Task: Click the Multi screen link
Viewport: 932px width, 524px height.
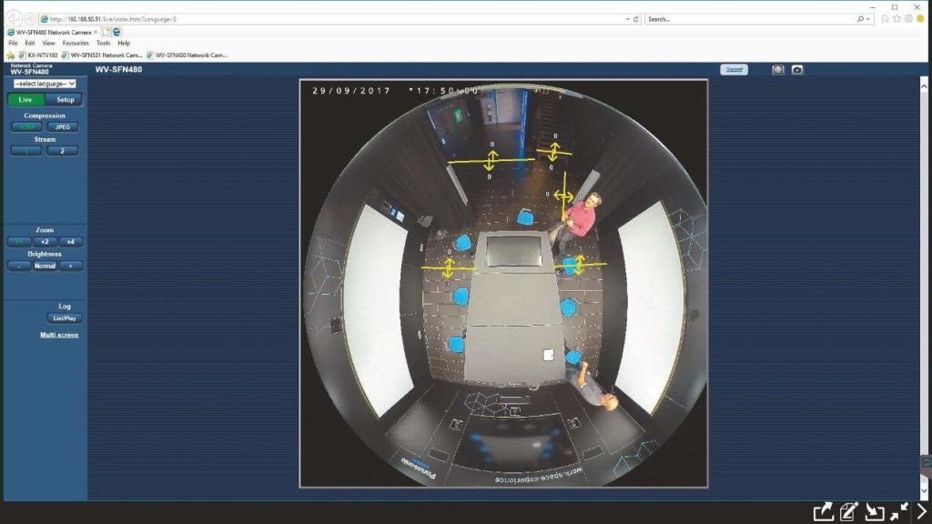Action: pyautogui.click(x=59, y=335)
